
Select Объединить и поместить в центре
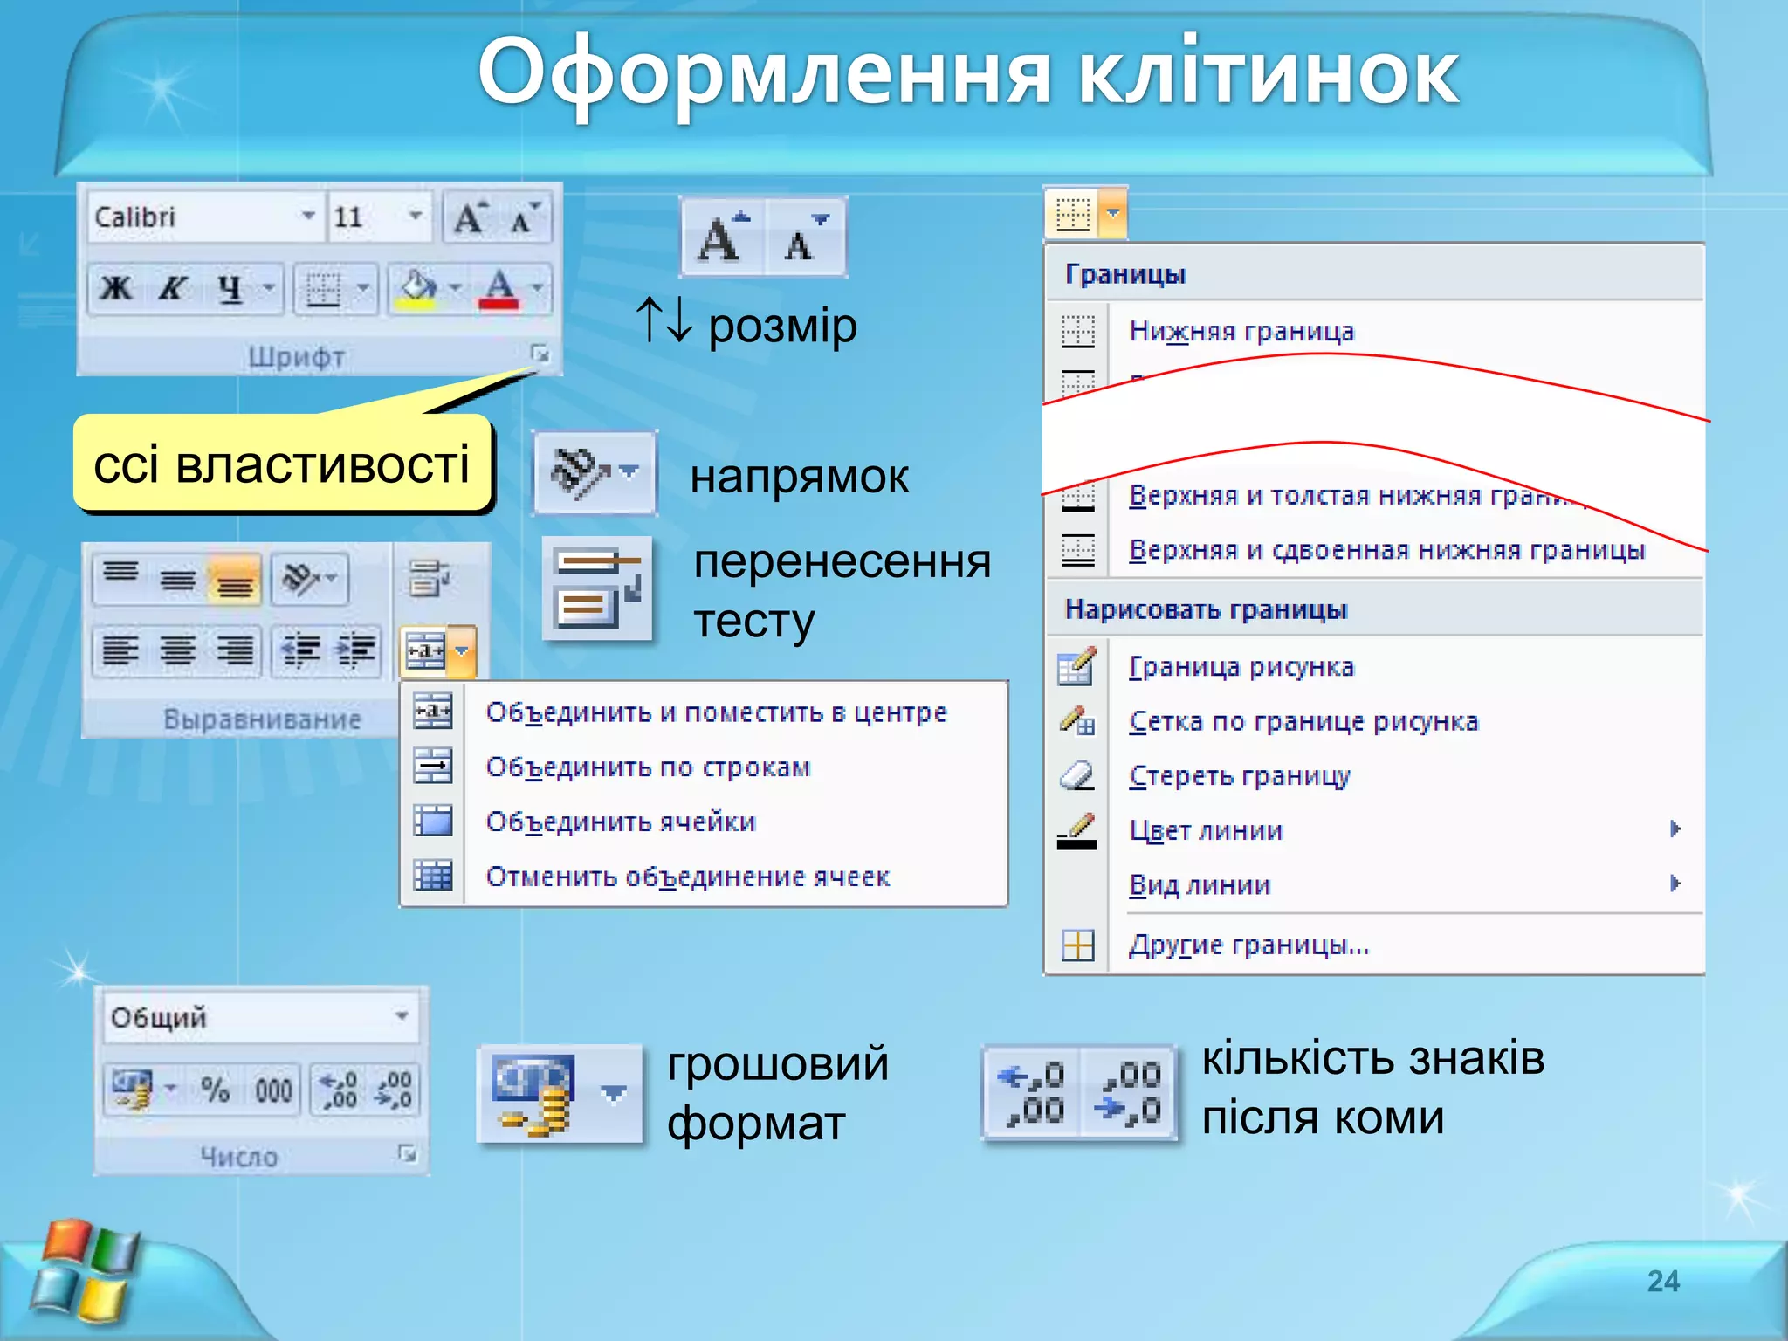(x=704, y=712)
